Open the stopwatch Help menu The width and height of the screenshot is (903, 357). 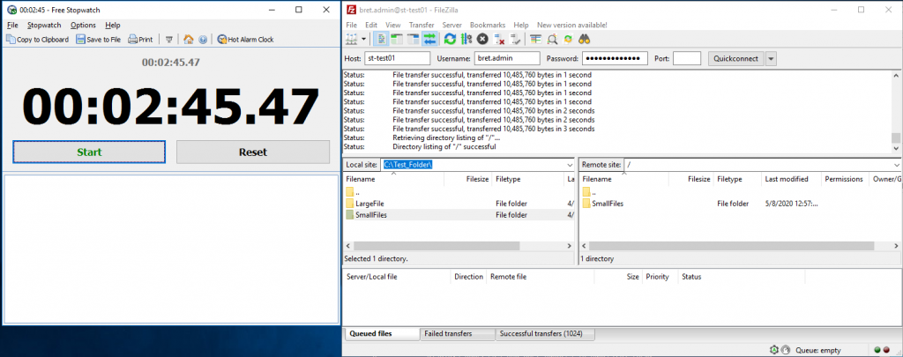113,26
